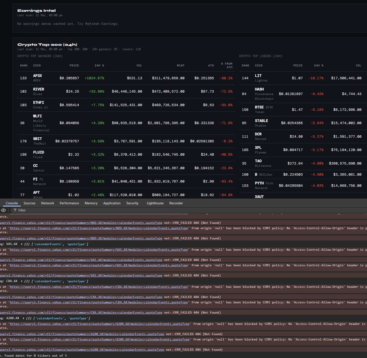367x358 pixels.
Task: Click '% FROM ATH' column header
Action: coord(227,65)
